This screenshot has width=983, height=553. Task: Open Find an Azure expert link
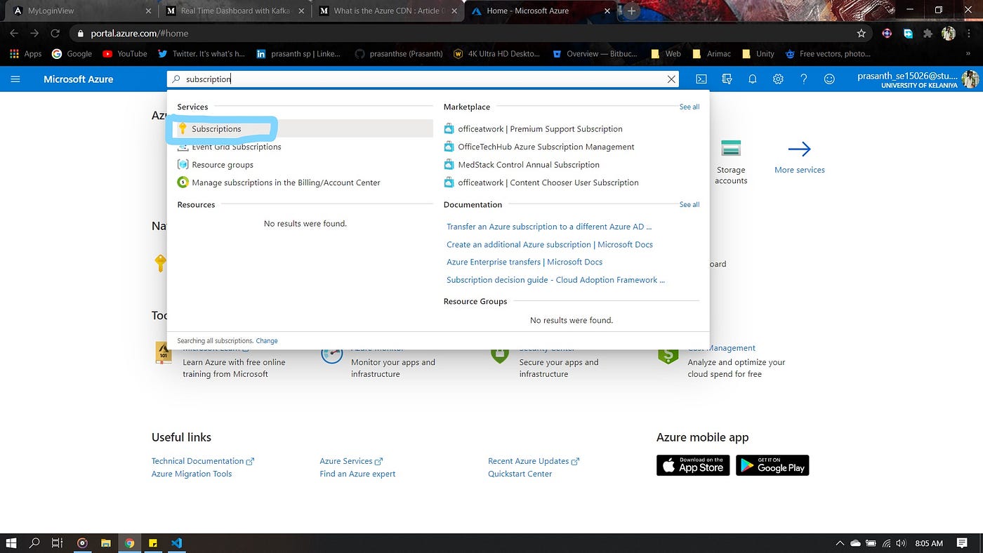pos(357,474)
